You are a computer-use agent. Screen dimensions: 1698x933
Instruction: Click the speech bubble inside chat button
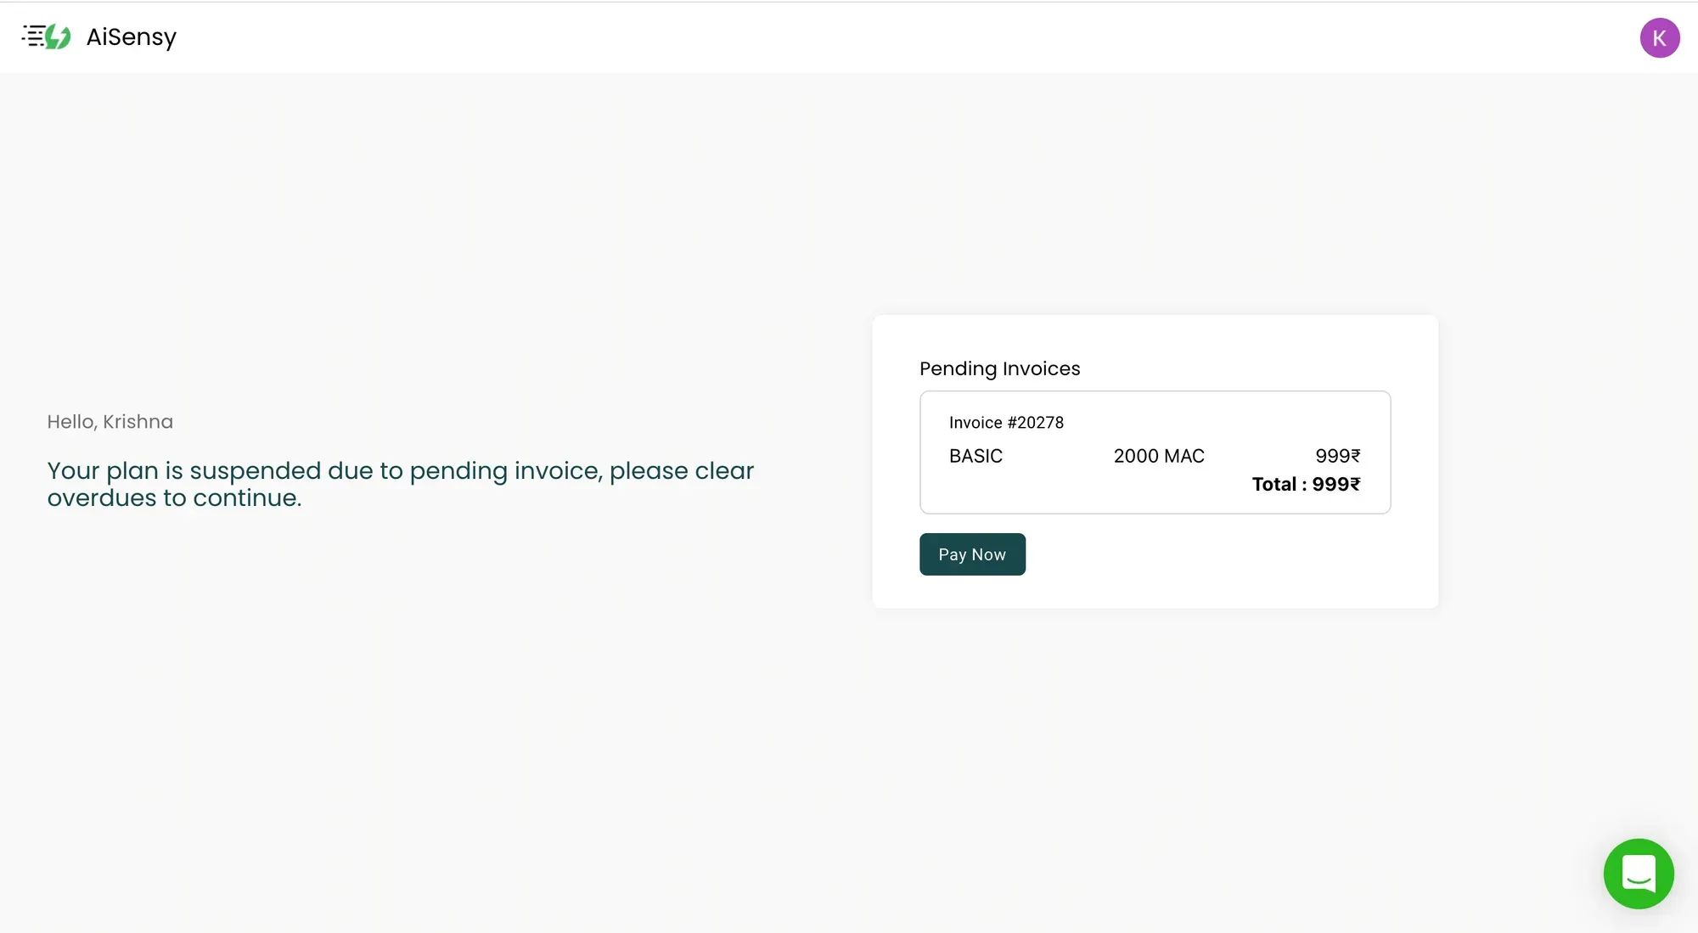1639,873
